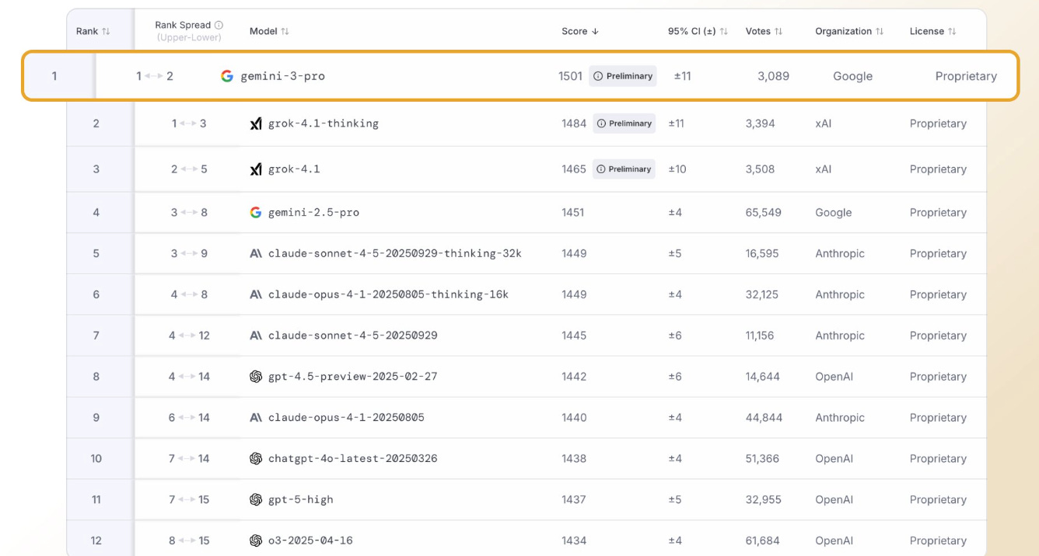Open the chatgpt-4o-latest-20250326 model link
This screenshot has height=556, width=1039.
tap(353, 458)
